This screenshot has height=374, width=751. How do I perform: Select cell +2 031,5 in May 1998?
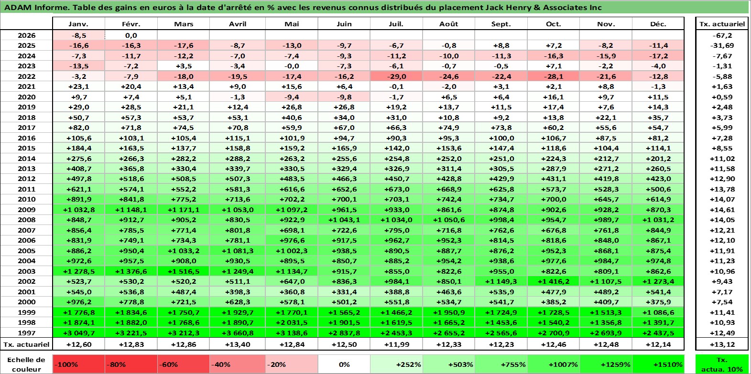(x=292, y=322)
